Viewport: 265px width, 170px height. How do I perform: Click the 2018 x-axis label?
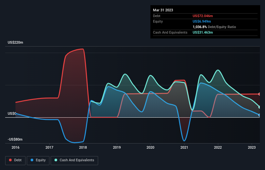83,147
